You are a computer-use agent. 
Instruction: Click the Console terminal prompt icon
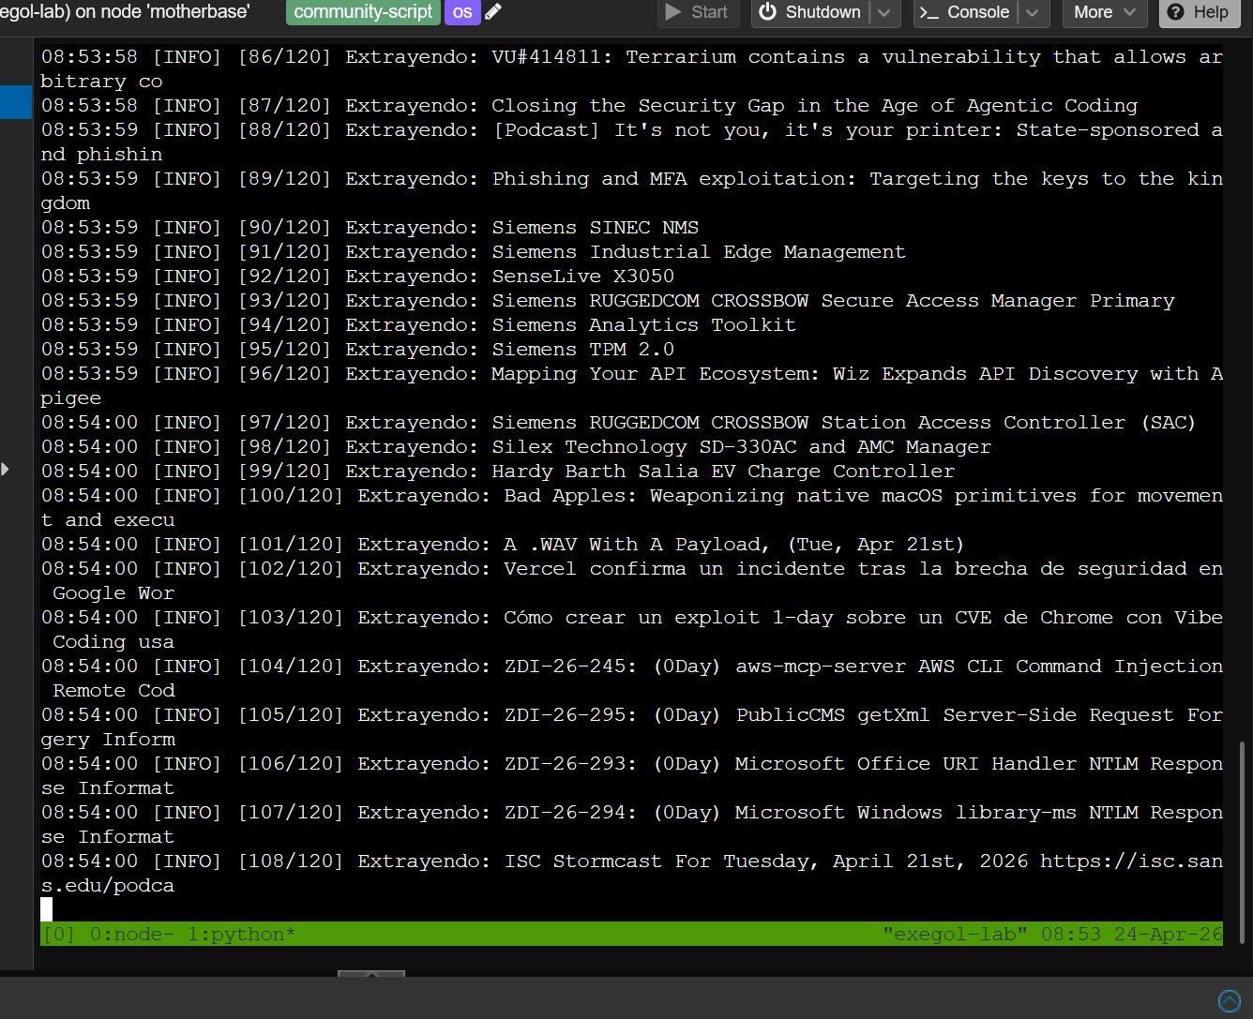[929, 12]
